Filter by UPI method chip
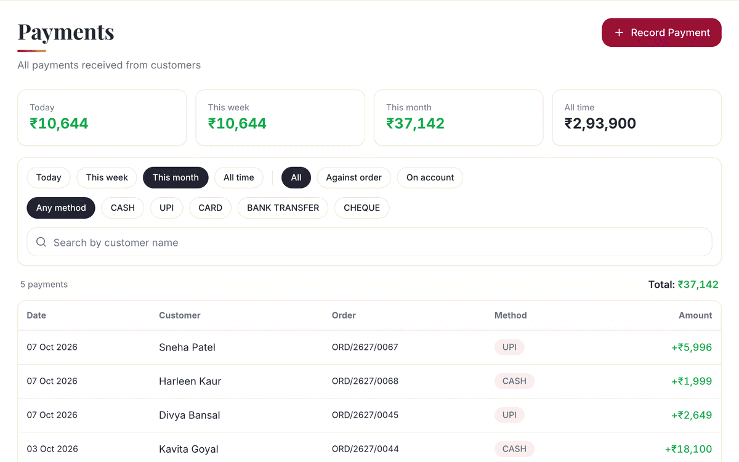This screenshot has width=739, height=462. (x=167, y=208)
